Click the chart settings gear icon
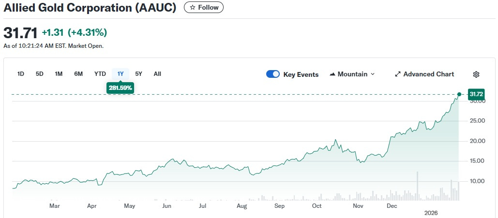Screen dimensions: 498x218 (476, 74)
